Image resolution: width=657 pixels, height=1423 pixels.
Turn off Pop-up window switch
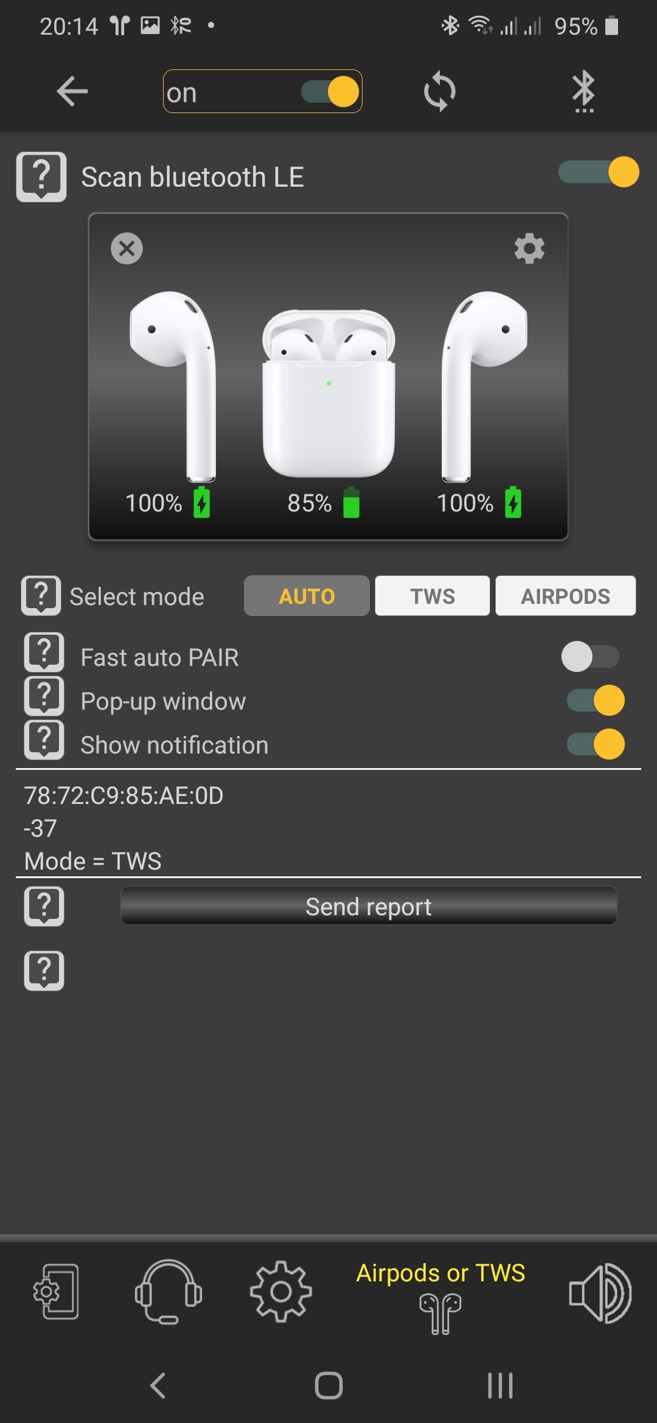(596, 700)
